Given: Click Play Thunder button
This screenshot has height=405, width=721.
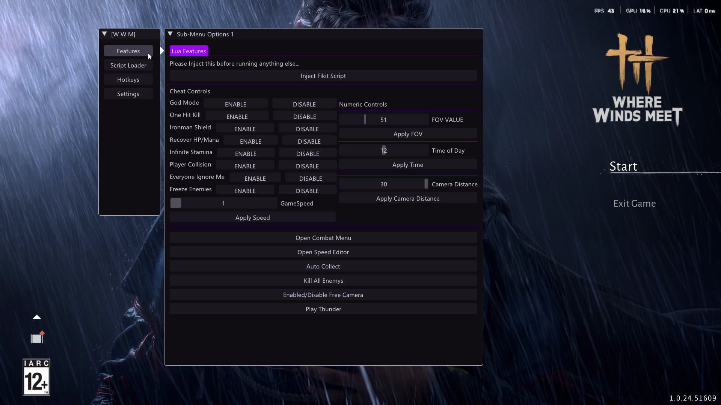Looking at the screenshot, I should point(323,309).
